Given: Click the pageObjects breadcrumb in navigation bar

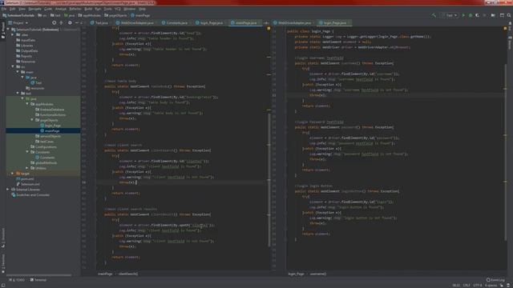Looking at the screenshot, I should [115, 15].
